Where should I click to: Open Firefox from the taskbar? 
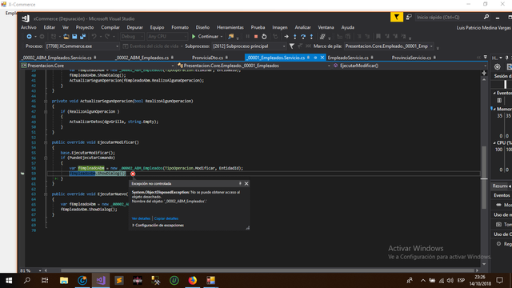pyautogui.click(x=193, y=281)
